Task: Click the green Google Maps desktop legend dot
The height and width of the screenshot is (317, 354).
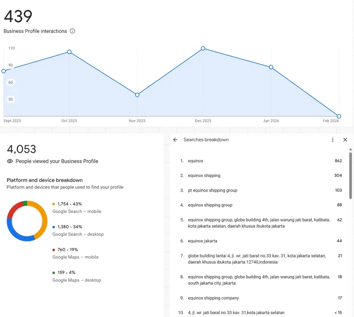Action: point(54,273)
